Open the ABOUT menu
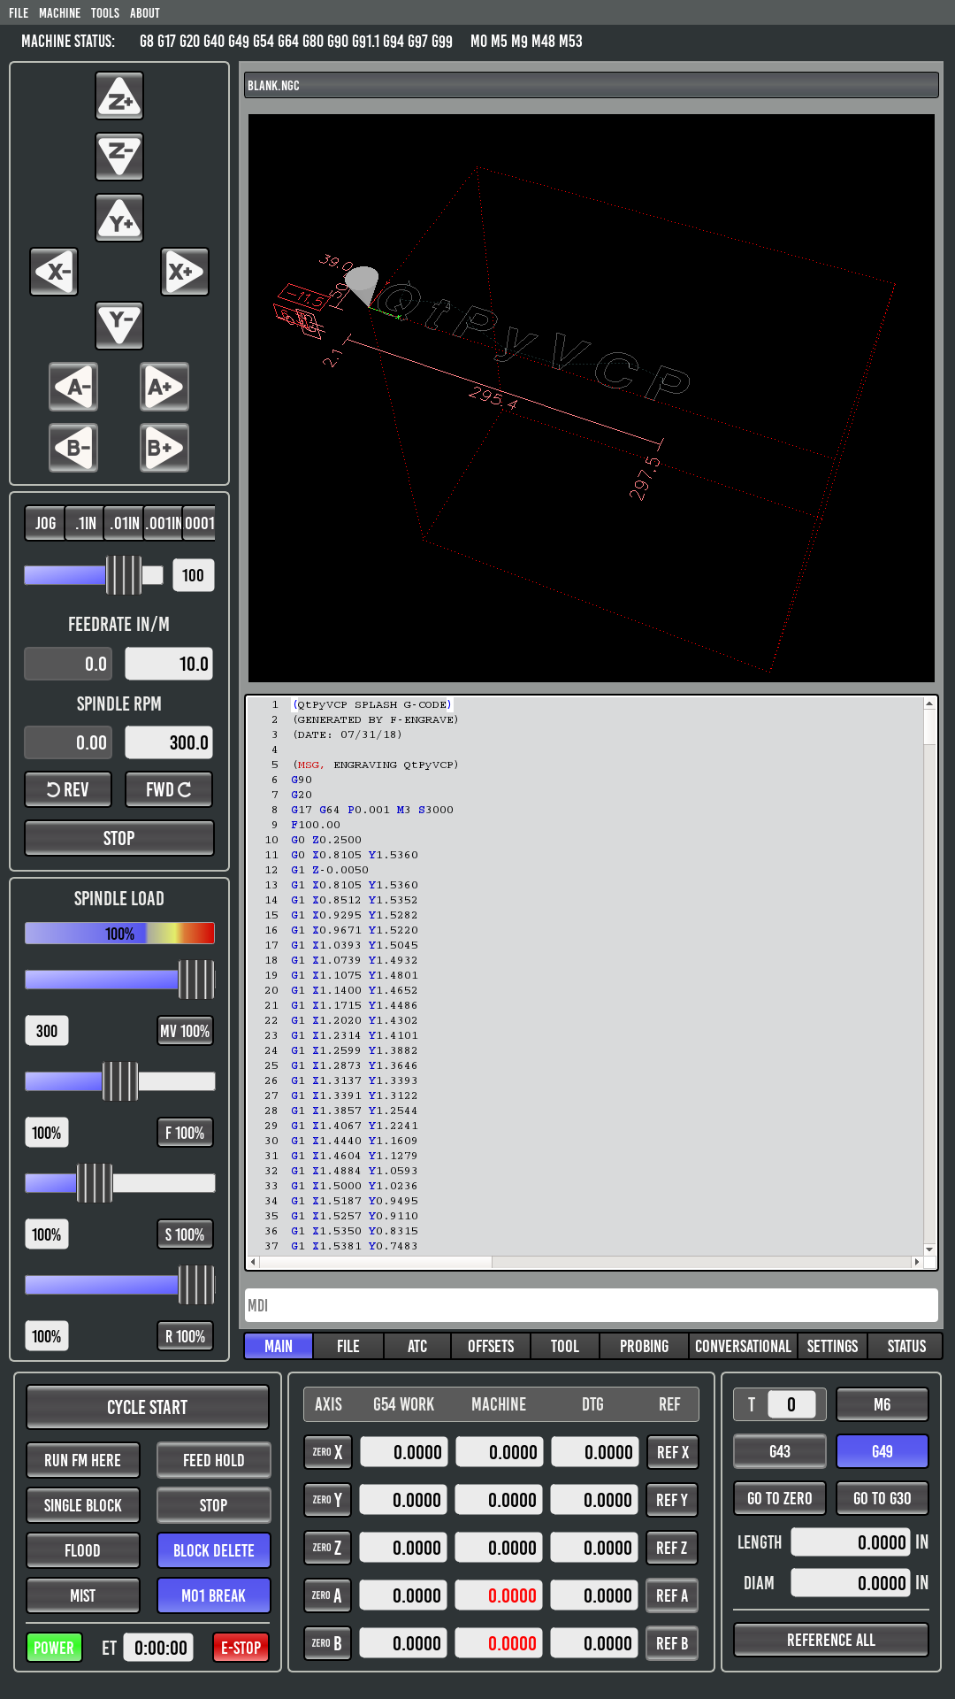 point(145,13)
